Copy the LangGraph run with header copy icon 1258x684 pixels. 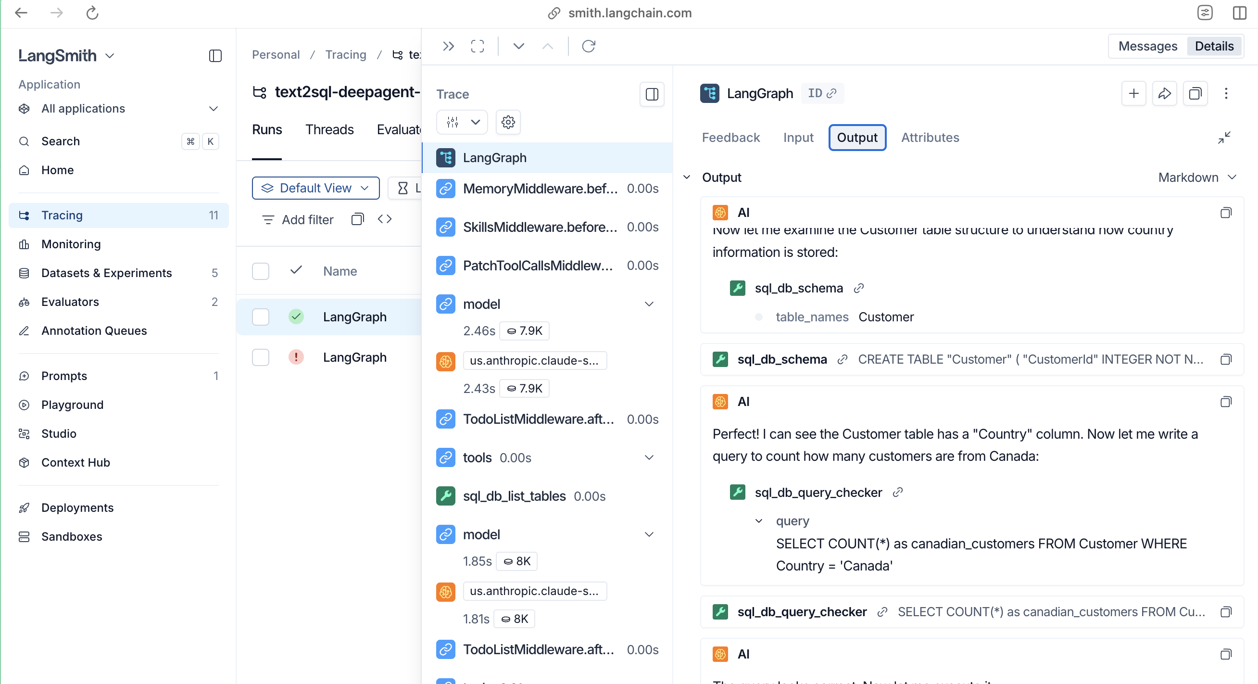tap(1195, 93)
